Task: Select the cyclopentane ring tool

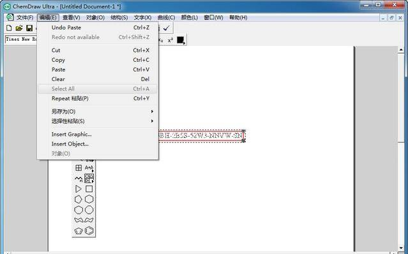Action: coord(79,199)
